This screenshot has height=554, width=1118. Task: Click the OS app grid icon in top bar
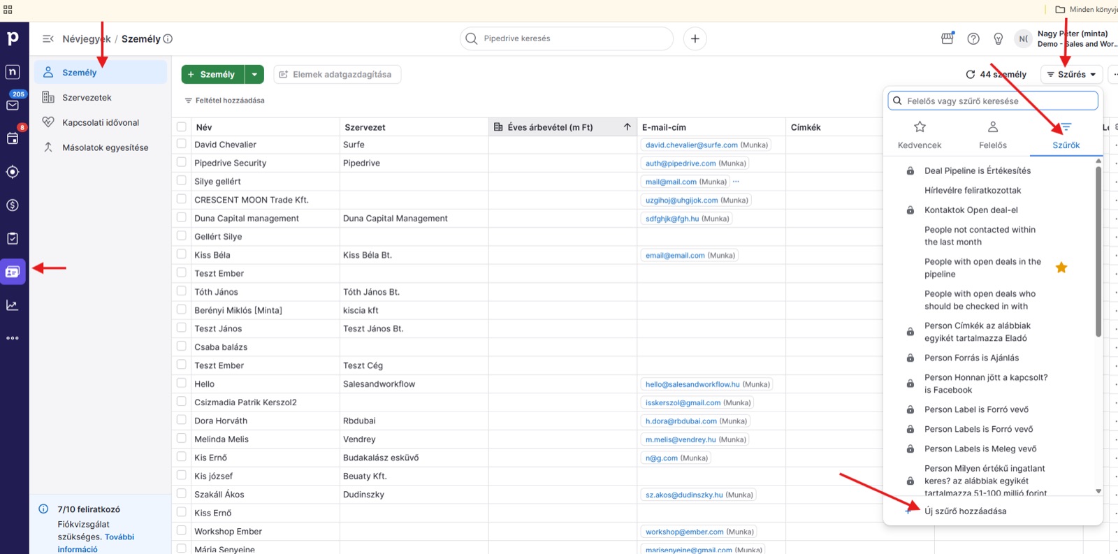click(8, 10)
